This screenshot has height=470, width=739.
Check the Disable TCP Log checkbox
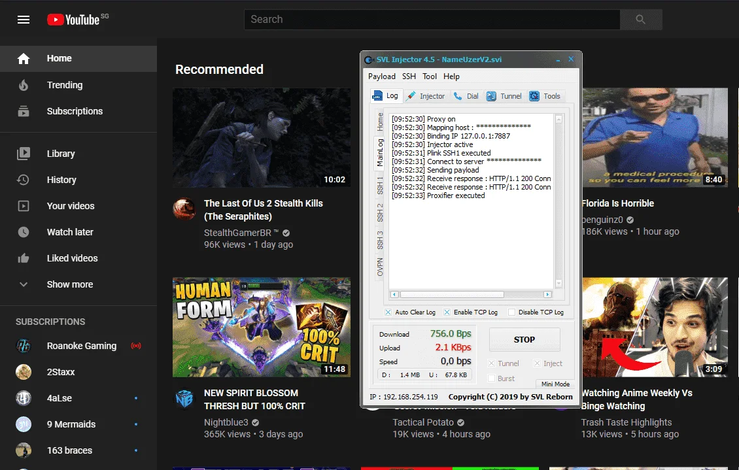(x=511, y=312)
